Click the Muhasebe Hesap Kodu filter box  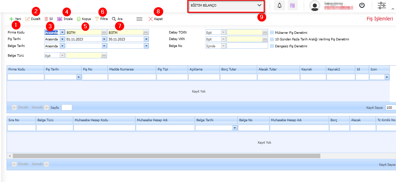tap(104, 128)
